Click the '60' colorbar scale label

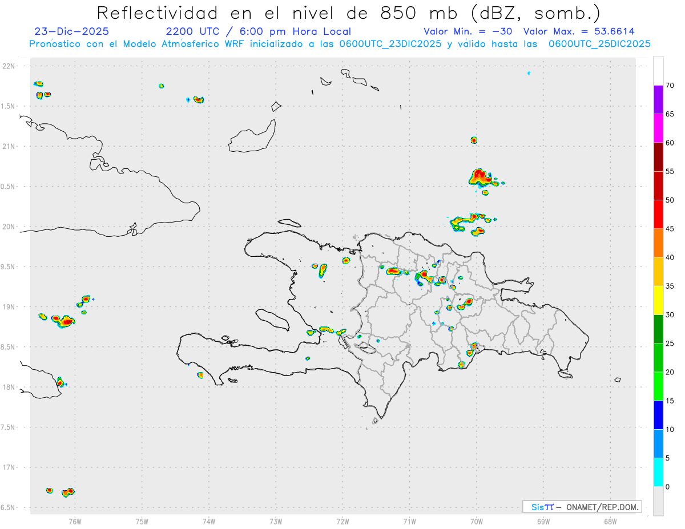pos(670,143)
